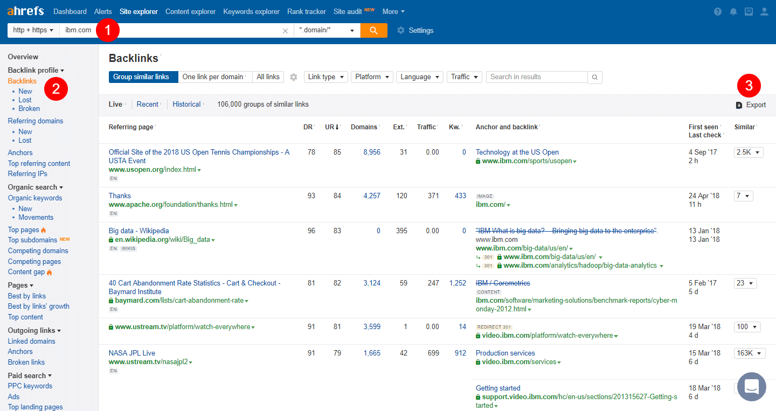Image resolution: width=776 pixels, height=411 pixels.
Task: Open Referring domains in the sidebar
Action: (36, 121)
